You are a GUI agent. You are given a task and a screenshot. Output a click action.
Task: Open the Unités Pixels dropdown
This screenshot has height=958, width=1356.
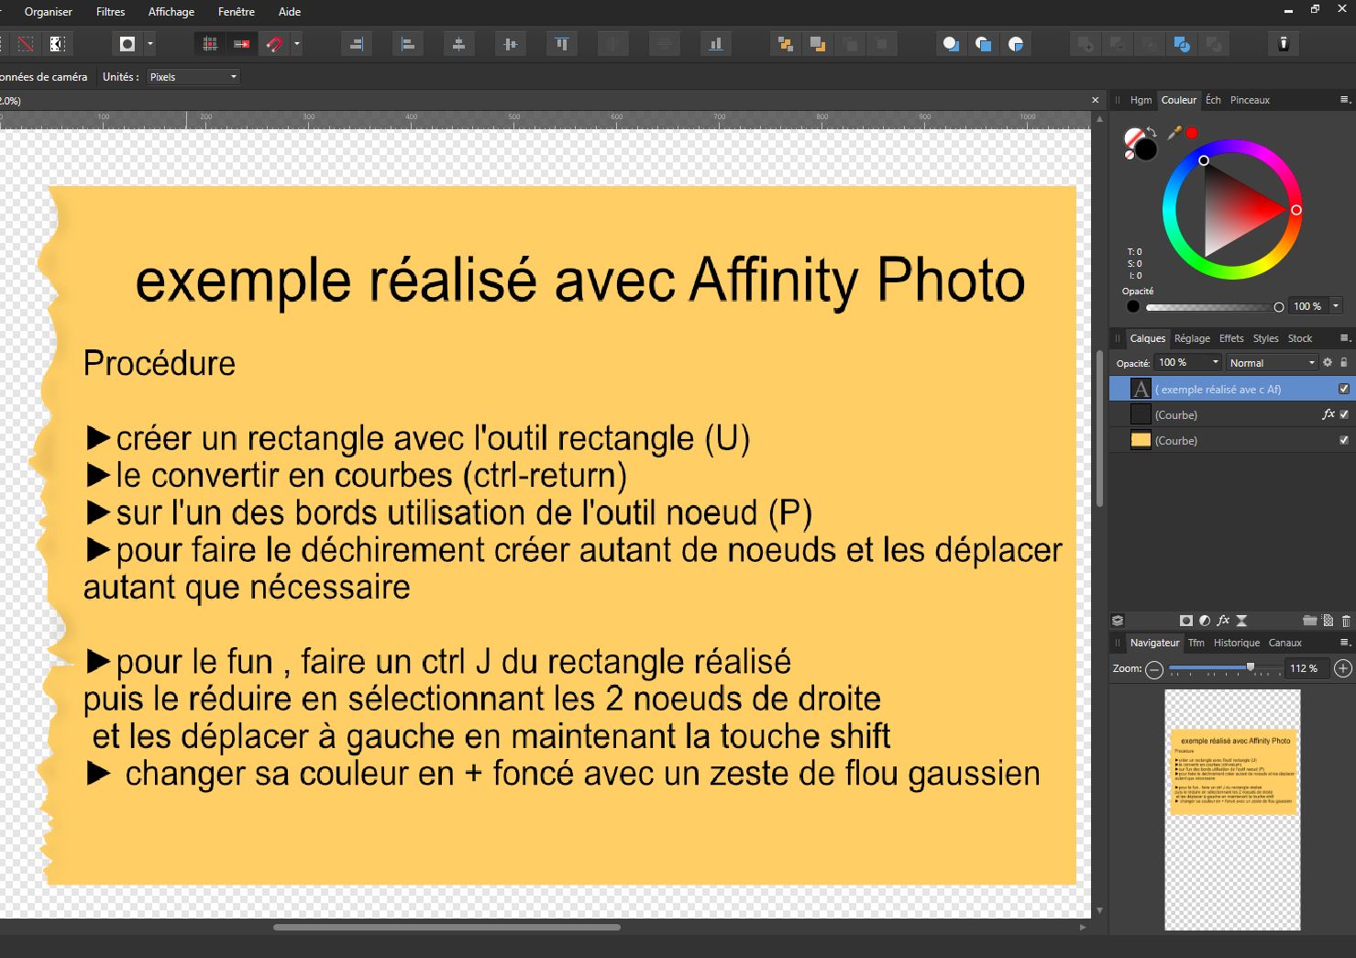[193, 77]
